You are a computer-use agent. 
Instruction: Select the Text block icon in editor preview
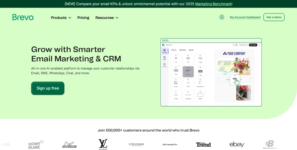click(x=188, y=60)
